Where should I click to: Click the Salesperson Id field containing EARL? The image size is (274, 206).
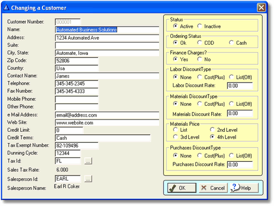pyautogui.click(x=68, y=179)
